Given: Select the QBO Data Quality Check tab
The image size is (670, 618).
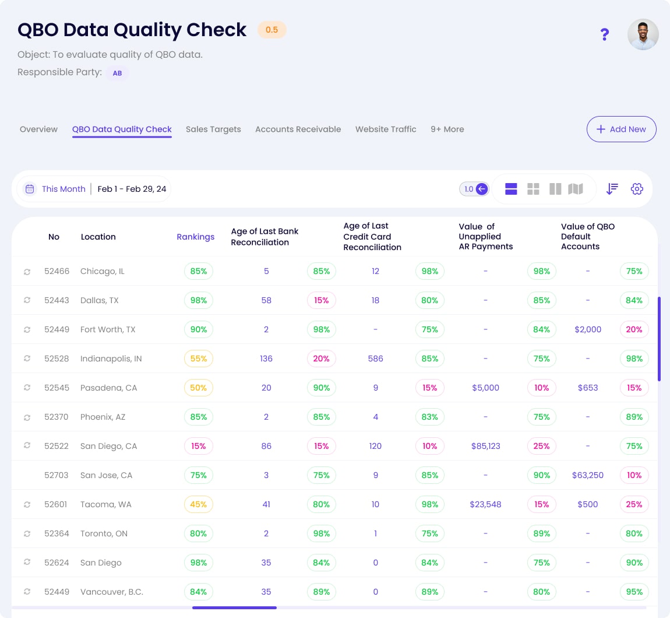Looking at the screenshot, I should (x=122, y=129).
